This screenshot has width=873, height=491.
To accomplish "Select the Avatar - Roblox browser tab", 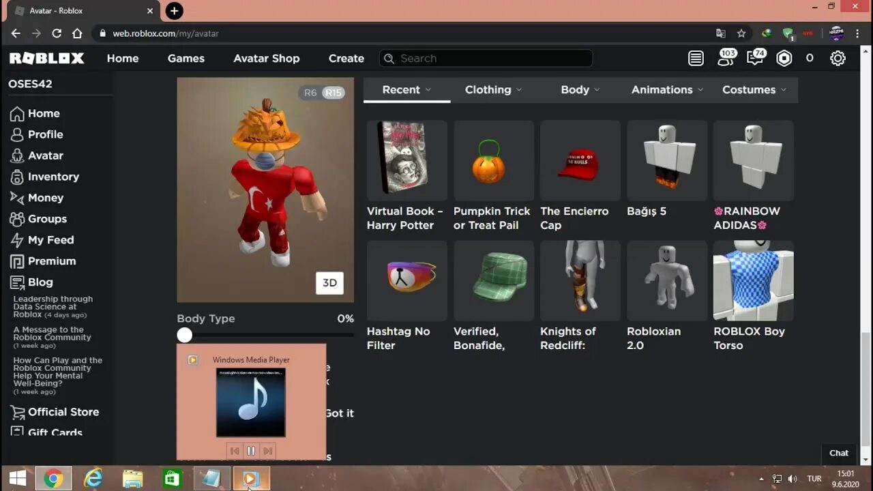I will [x=82, y=11].
